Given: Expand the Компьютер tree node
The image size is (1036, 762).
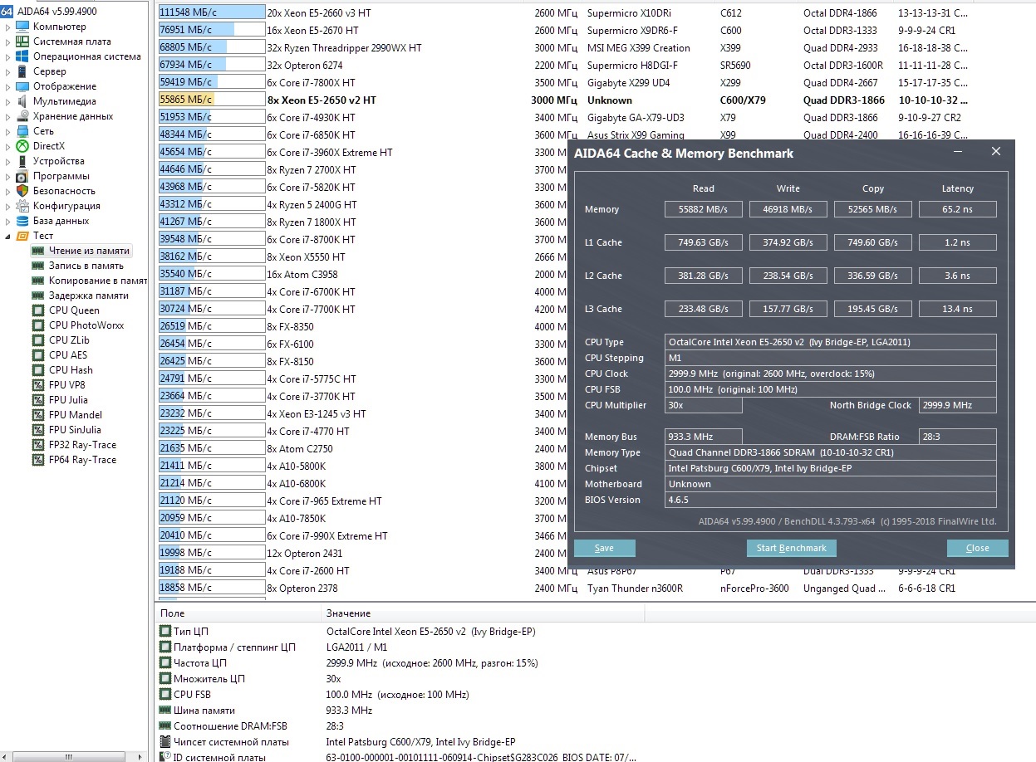Looking at the screenshot, I should pos(8,27).
